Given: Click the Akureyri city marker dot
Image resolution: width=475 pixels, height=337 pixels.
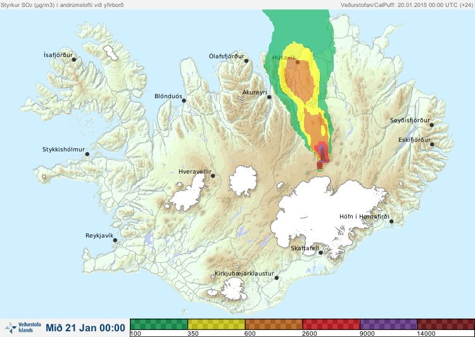Looking at the screenshot, I should (x=269, y=97).
